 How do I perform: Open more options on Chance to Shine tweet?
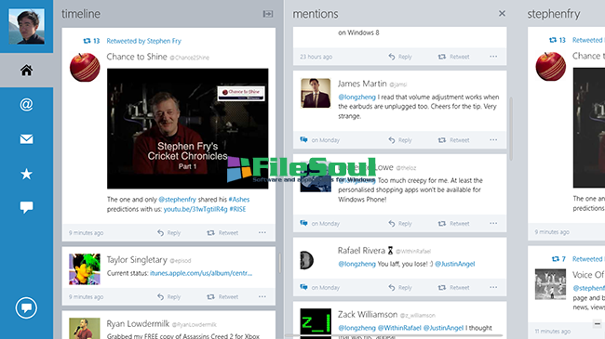tap(262, 232)
